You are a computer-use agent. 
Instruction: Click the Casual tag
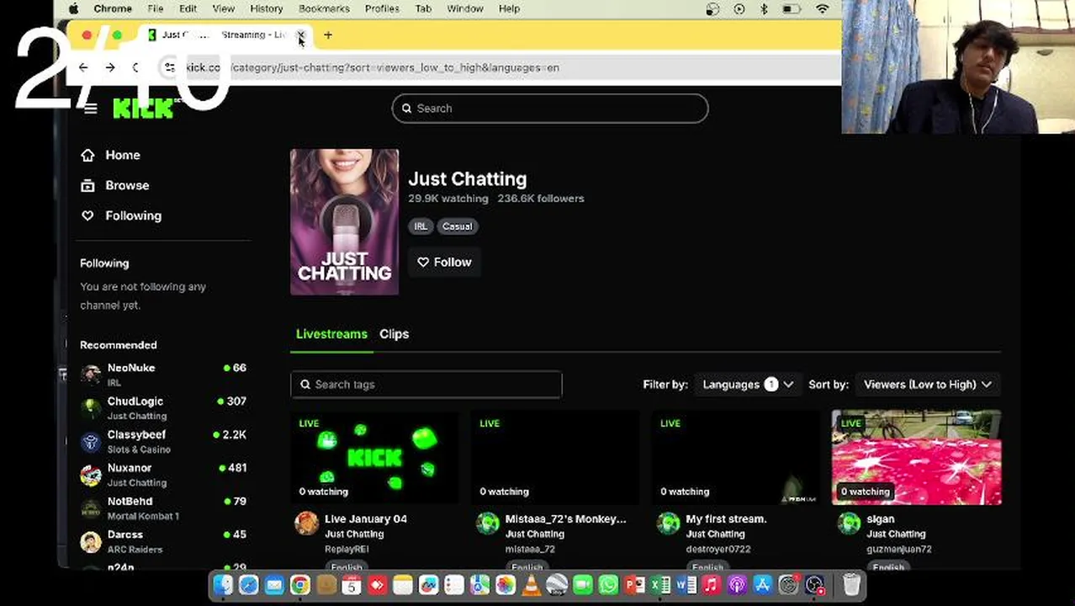coord(458,226)
